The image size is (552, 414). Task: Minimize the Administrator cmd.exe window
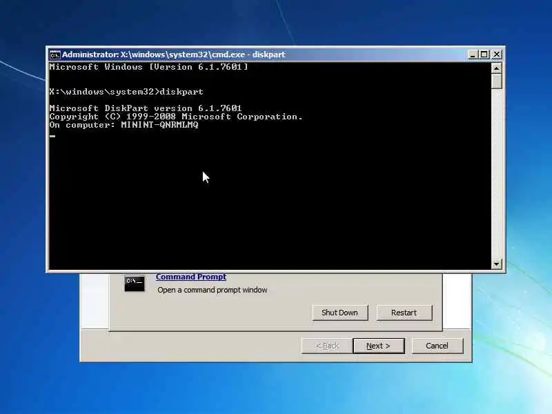click(473, 55)
